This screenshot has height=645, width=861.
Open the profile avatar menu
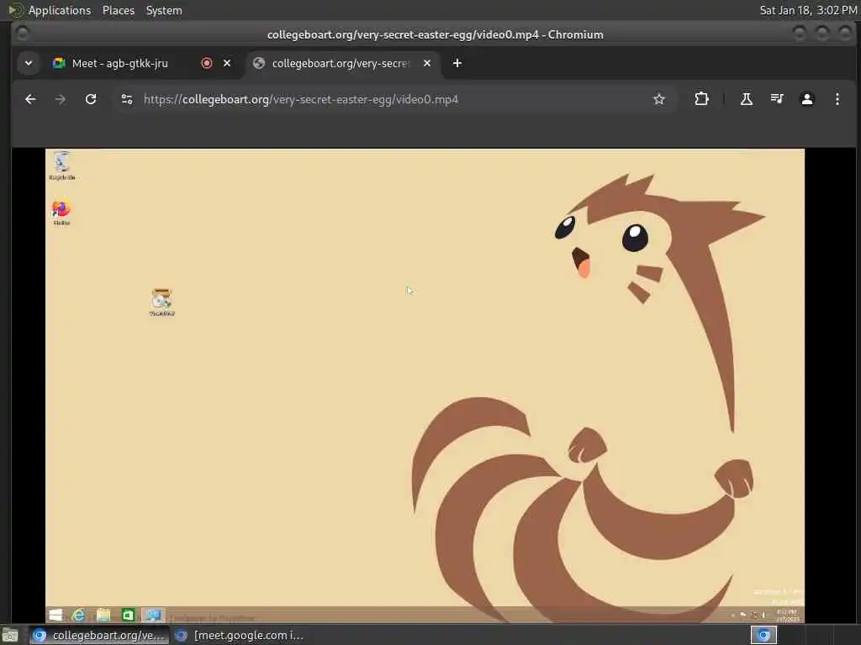click(x=807, y=99)
